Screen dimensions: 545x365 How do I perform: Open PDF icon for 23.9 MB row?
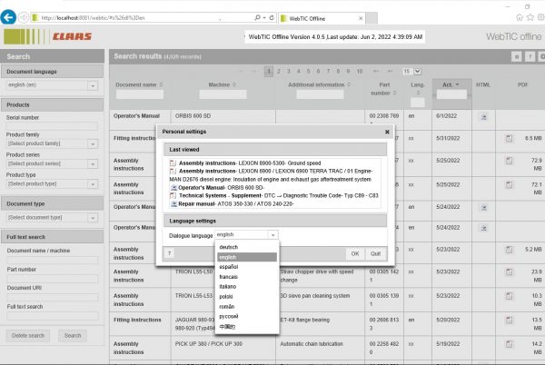click(x=509, y=271)
